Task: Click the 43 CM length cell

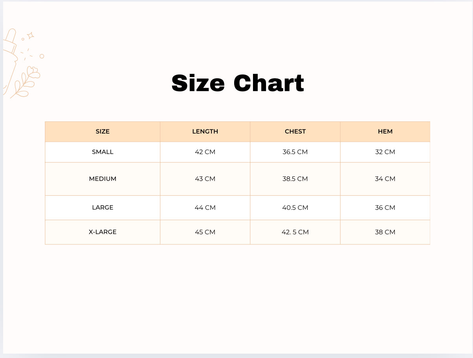Action: [x=205, y=179]
